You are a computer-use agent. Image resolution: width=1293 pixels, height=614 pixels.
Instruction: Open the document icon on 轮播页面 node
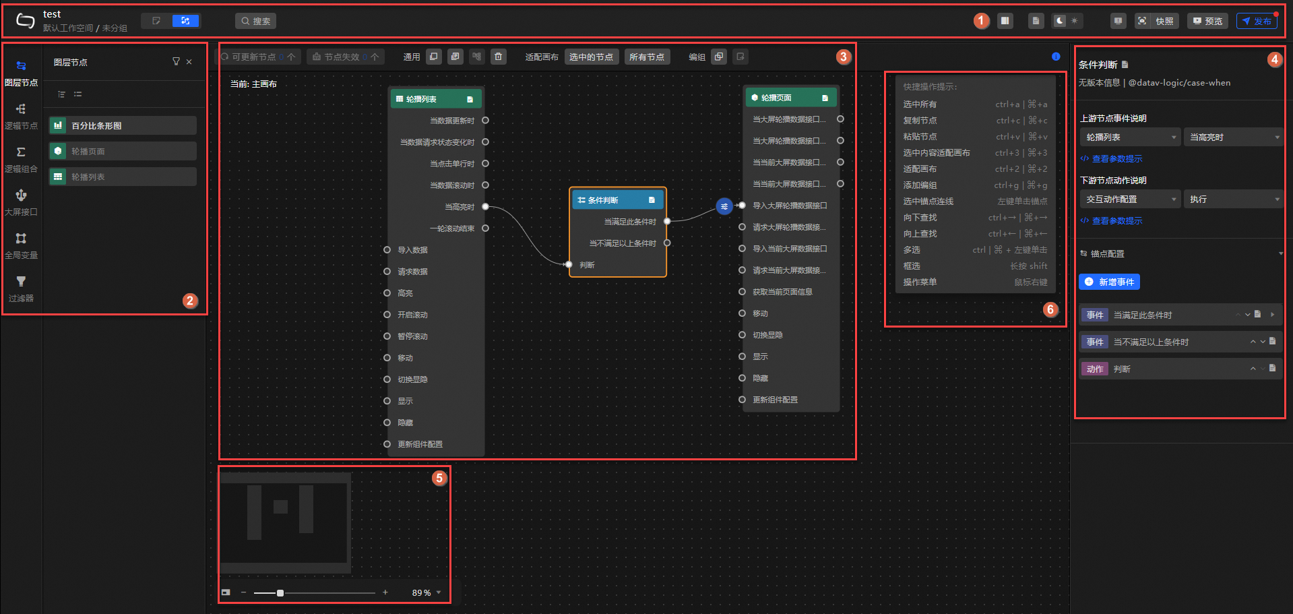point(825,98)
